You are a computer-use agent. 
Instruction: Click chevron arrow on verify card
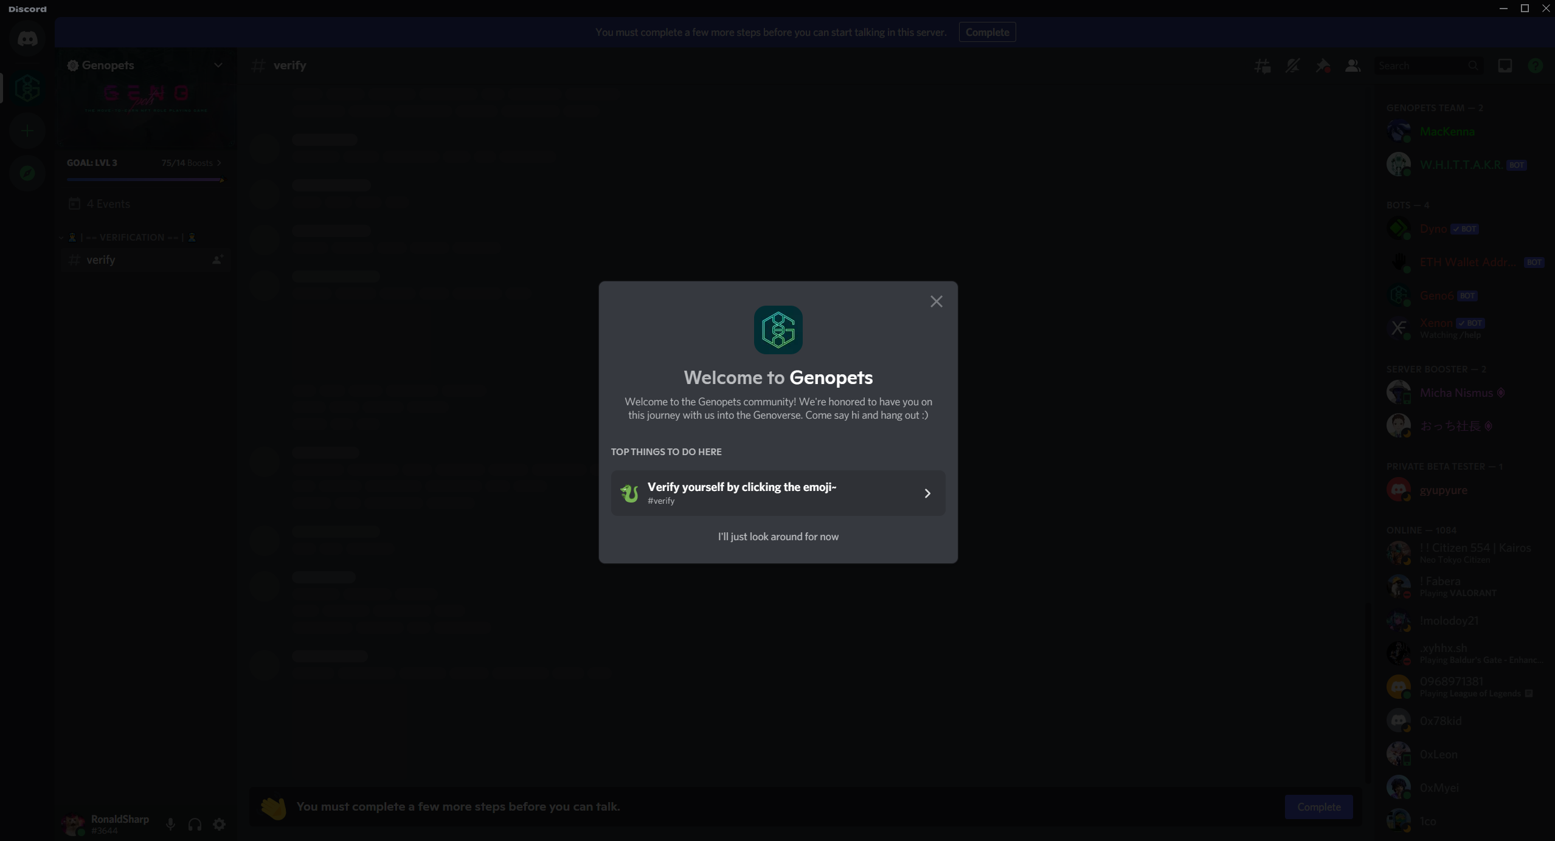[x=927, y=493]
